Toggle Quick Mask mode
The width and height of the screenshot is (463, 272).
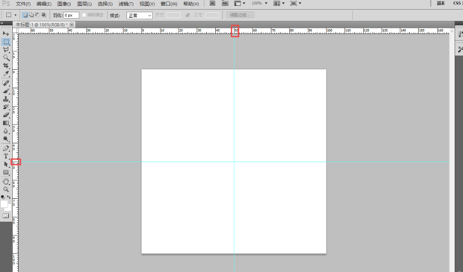tap(6, 215)
